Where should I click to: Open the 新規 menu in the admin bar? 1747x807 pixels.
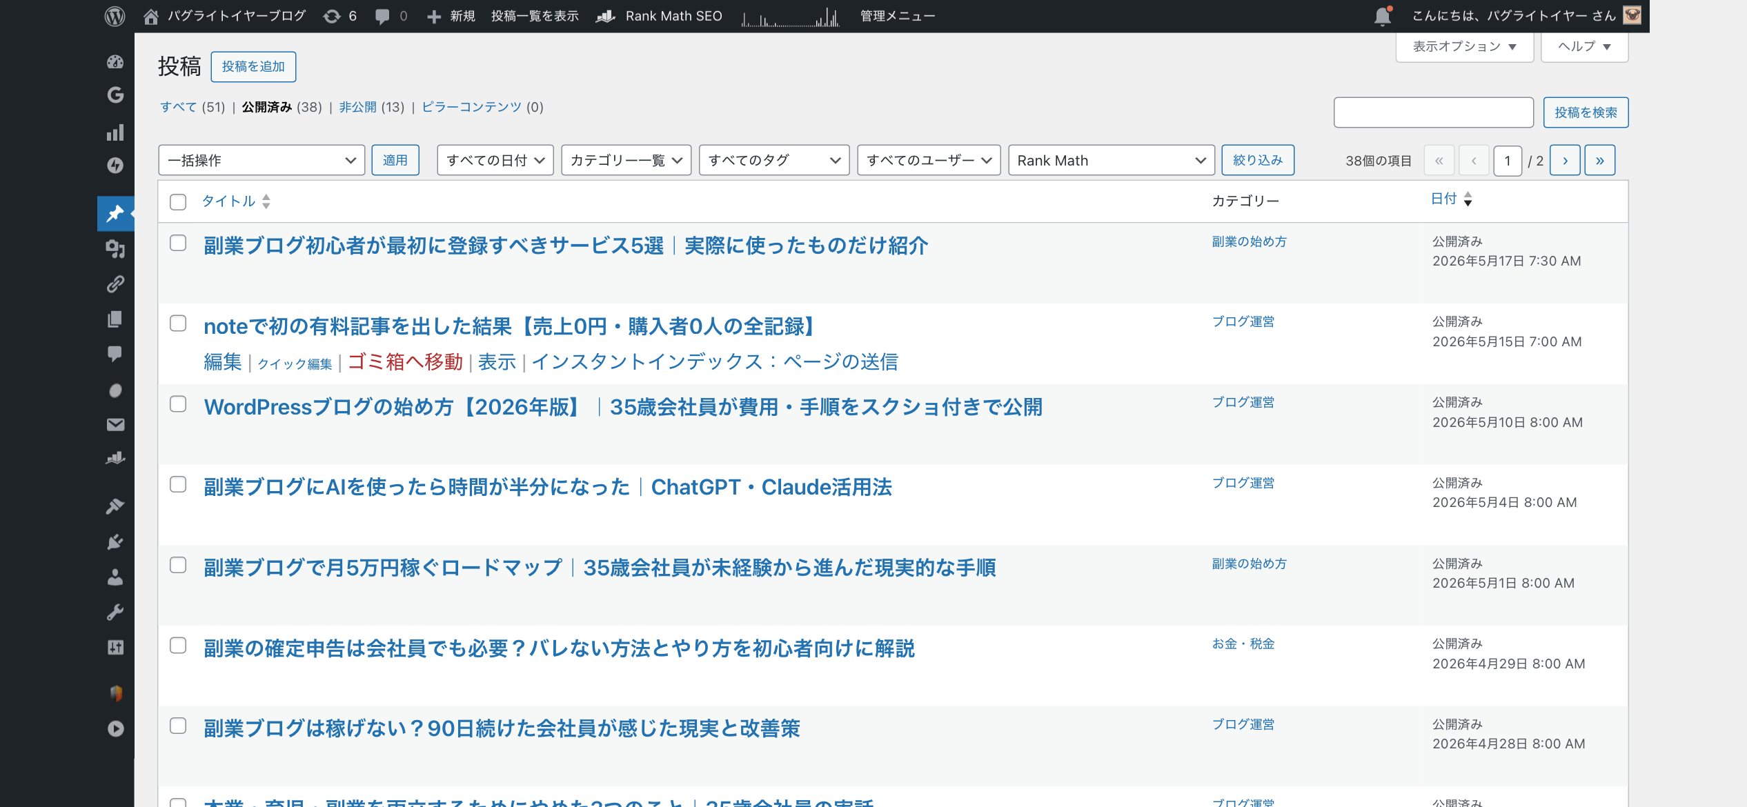click(x=451, y=16)
